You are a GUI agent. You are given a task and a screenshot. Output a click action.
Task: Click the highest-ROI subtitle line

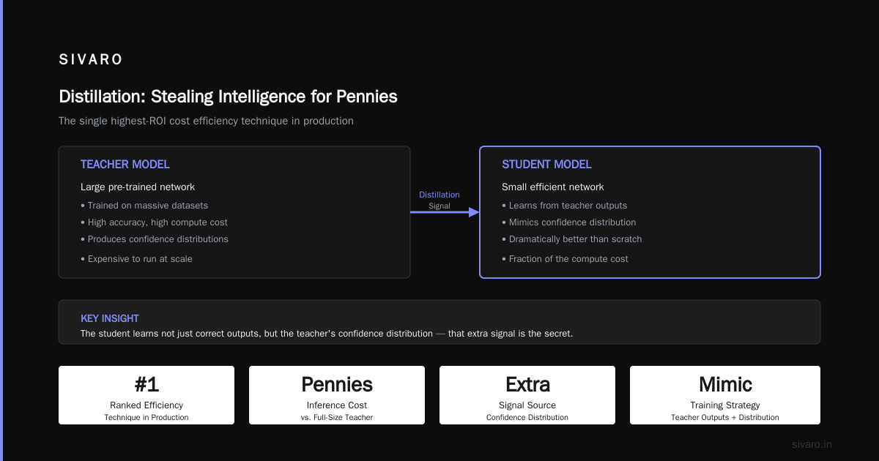[206, 121]
